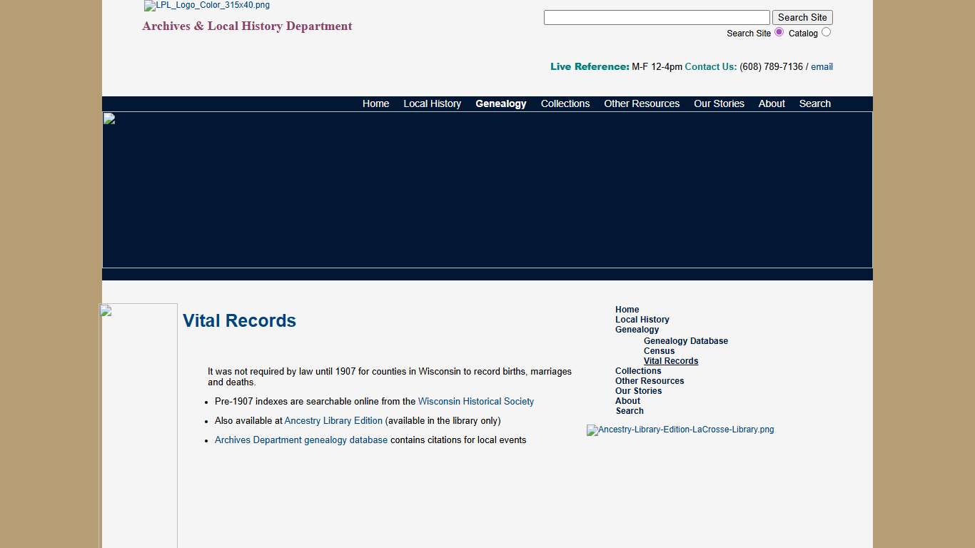This screenshot has width=975, height=548.
Task: Open Genealogy Database from the sidebar
Action: [x=685, y=341]
